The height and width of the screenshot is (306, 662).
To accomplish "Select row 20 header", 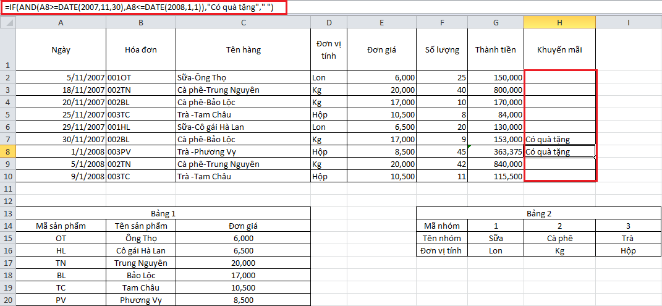I will 7,300.
